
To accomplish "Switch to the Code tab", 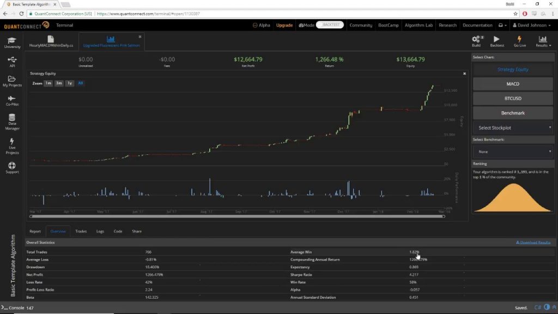I will 118,231.
